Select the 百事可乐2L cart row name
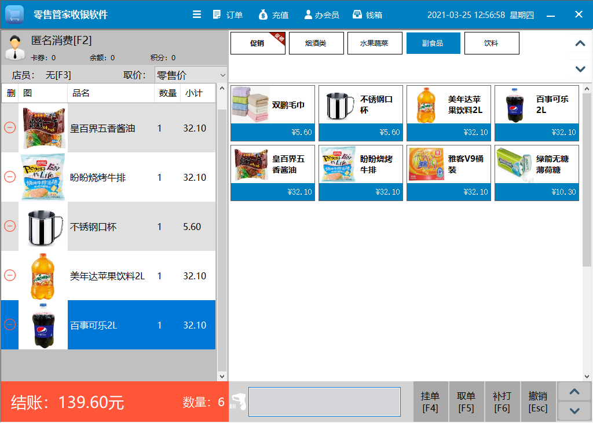The image size is (593, 423). [x=94, y=325]
